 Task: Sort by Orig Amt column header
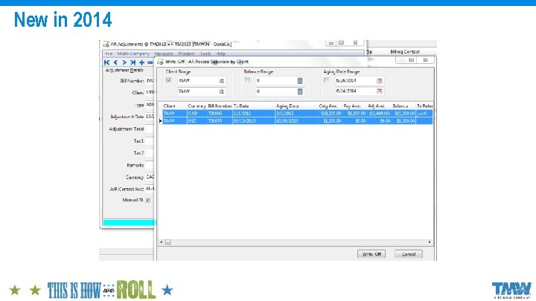330,106
